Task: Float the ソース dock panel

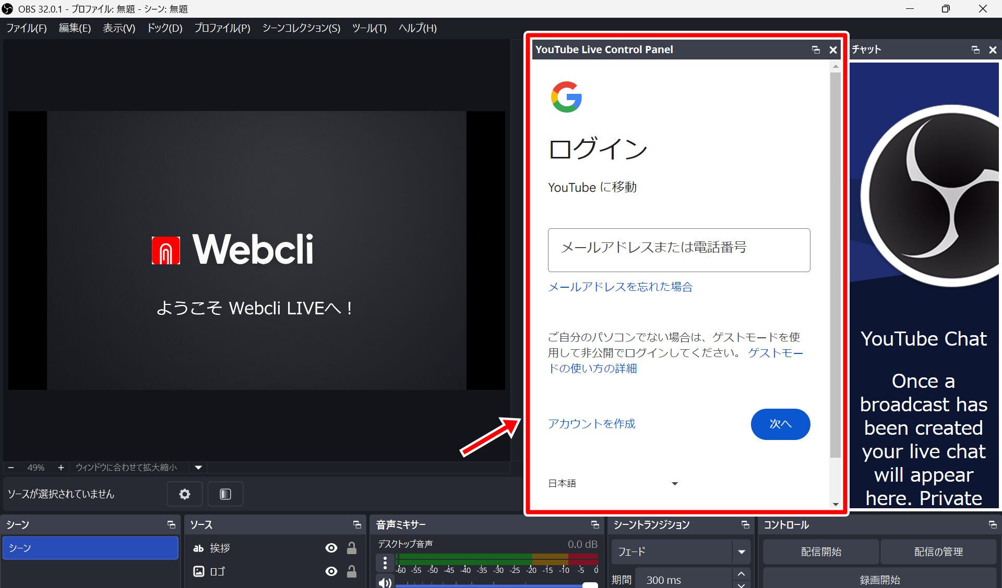Action: pyautogui.click(x=357, y=524)
